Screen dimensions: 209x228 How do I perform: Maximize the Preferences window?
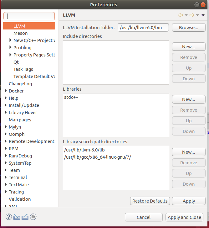(x=197, y=5)
